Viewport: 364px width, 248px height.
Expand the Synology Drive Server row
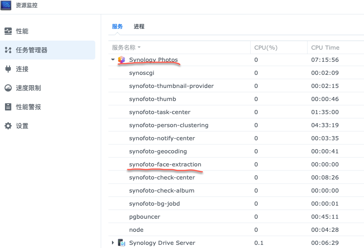[x=113, y=243]
